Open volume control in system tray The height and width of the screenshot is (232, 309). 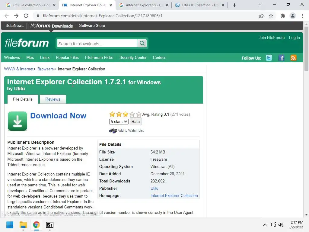(281, 225)
